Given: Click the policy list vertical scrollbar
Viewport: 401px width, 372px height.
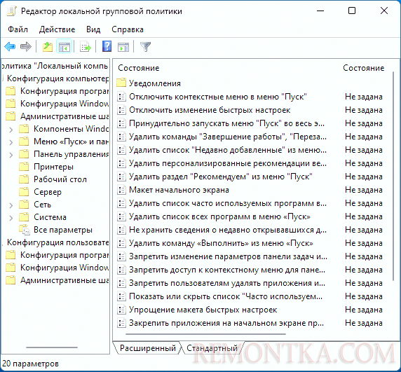Looking at the screenshot, I should coord(394,177).
